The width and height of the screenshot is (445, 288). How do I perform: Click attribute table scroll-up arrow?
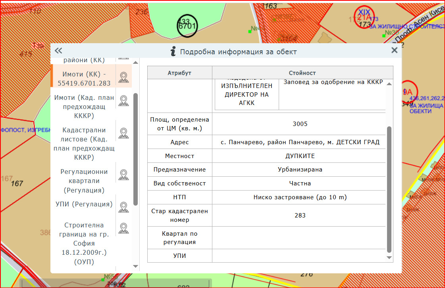(389, 84)
